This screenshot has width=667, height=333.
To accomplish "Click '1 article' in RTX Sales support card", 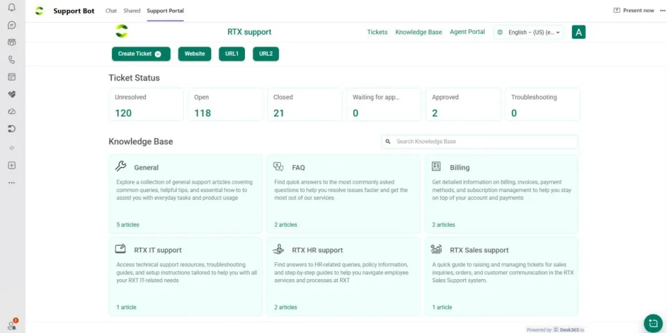I will (x=442, y=307).
